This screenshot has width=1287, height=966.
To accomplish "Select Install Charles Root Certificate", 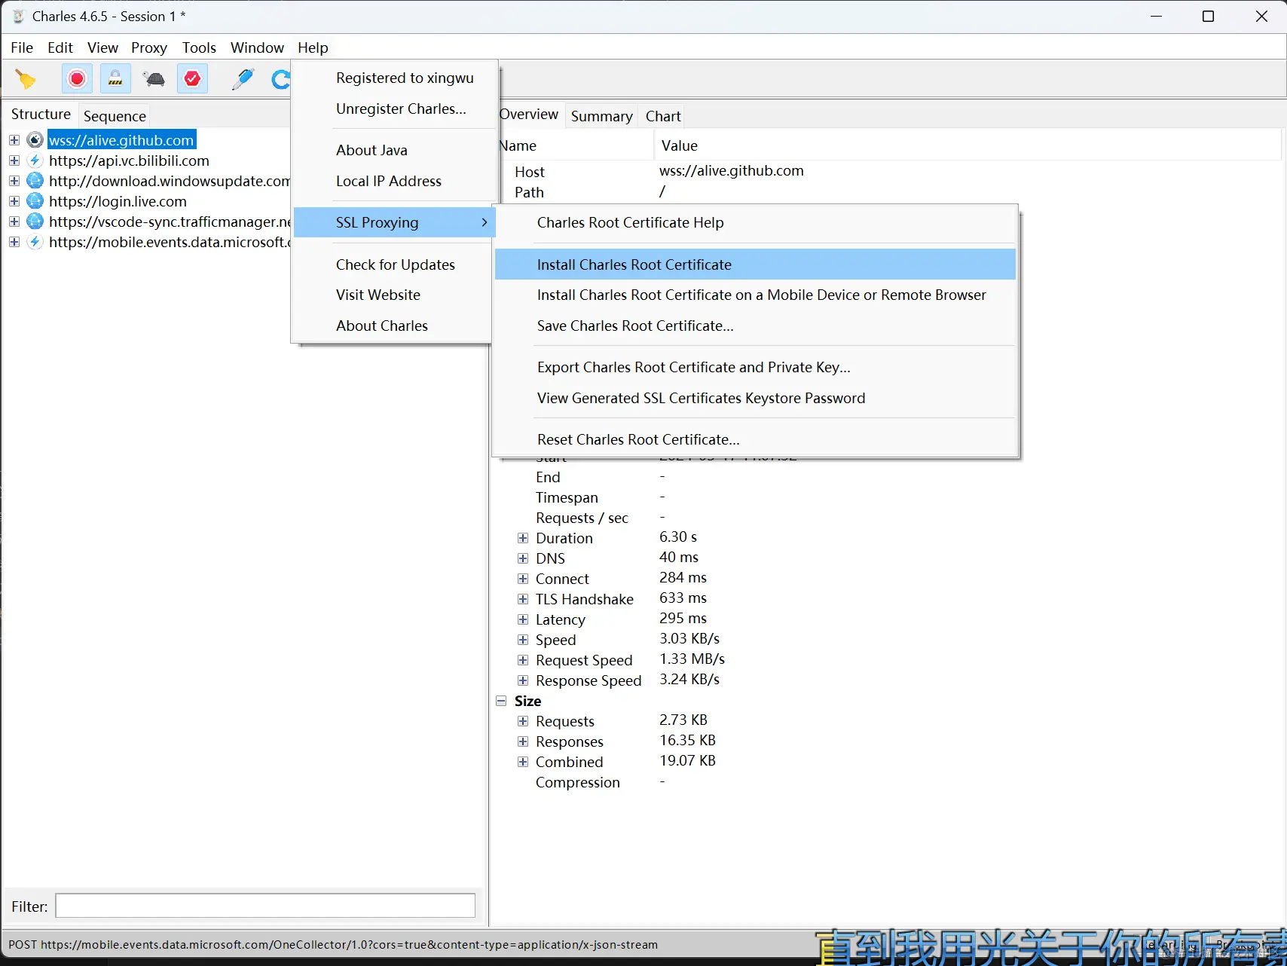I will (755, 264).
